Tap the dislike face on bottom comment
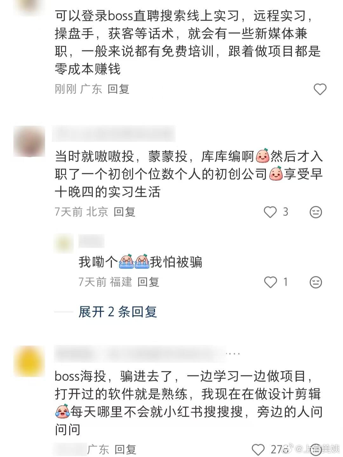The width and height of the screenshot is (343, 457). (x=316, y=449)
